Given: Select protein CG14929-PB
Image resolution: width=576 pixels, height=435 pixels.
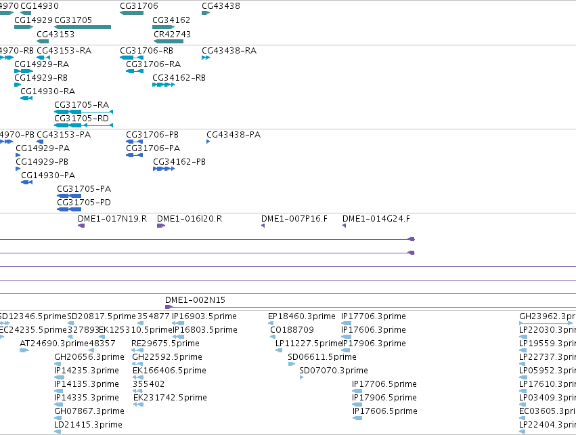Looking at the screenshot, I should 42,162.
